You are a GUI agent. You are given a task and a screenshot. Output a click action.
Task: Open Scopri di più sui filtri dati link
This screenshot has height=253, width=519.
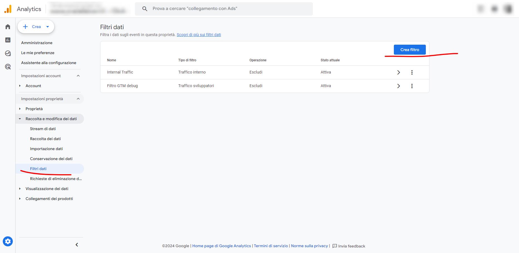tap(199, 35)
